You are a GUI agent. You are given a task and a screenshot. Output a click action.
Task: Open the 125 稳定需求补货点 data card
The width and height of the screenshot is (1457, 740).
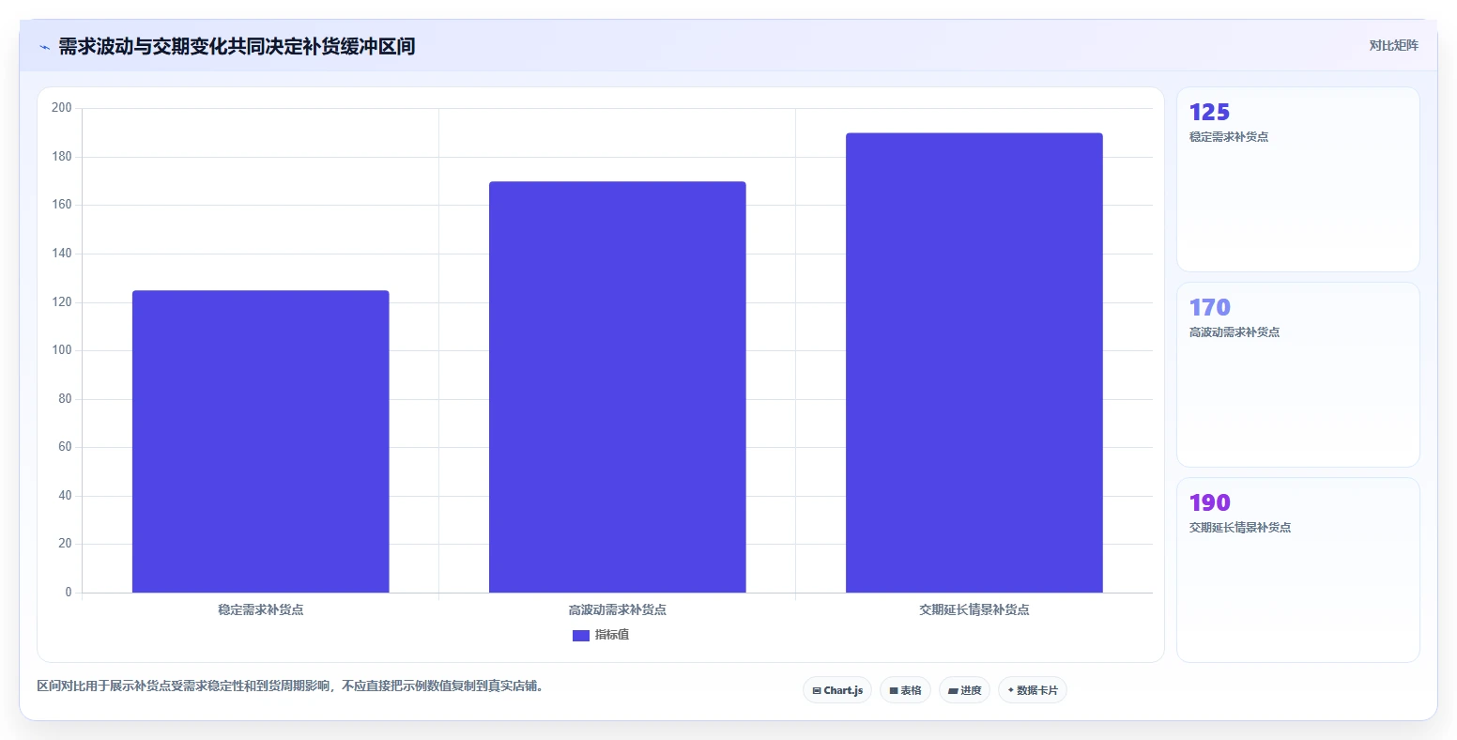click(1298, 179)
